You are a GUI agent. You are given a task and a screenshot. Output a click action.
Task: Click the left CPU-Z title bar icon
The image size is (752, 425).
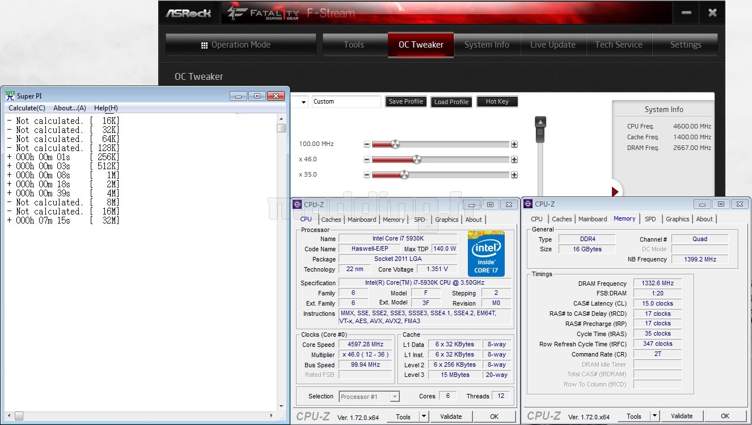[298, 204]
